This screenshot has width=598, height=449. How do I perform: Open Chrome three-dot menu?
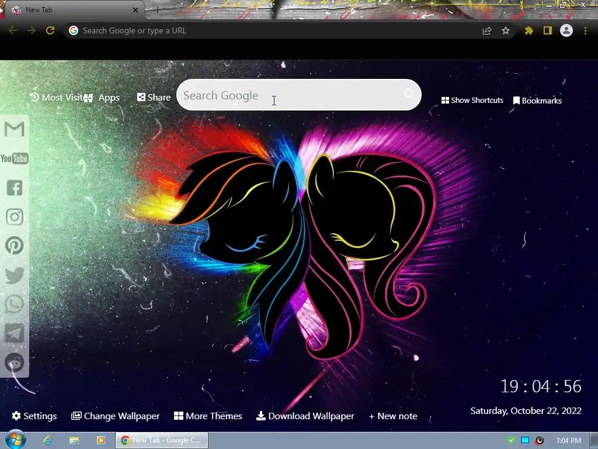585,30
